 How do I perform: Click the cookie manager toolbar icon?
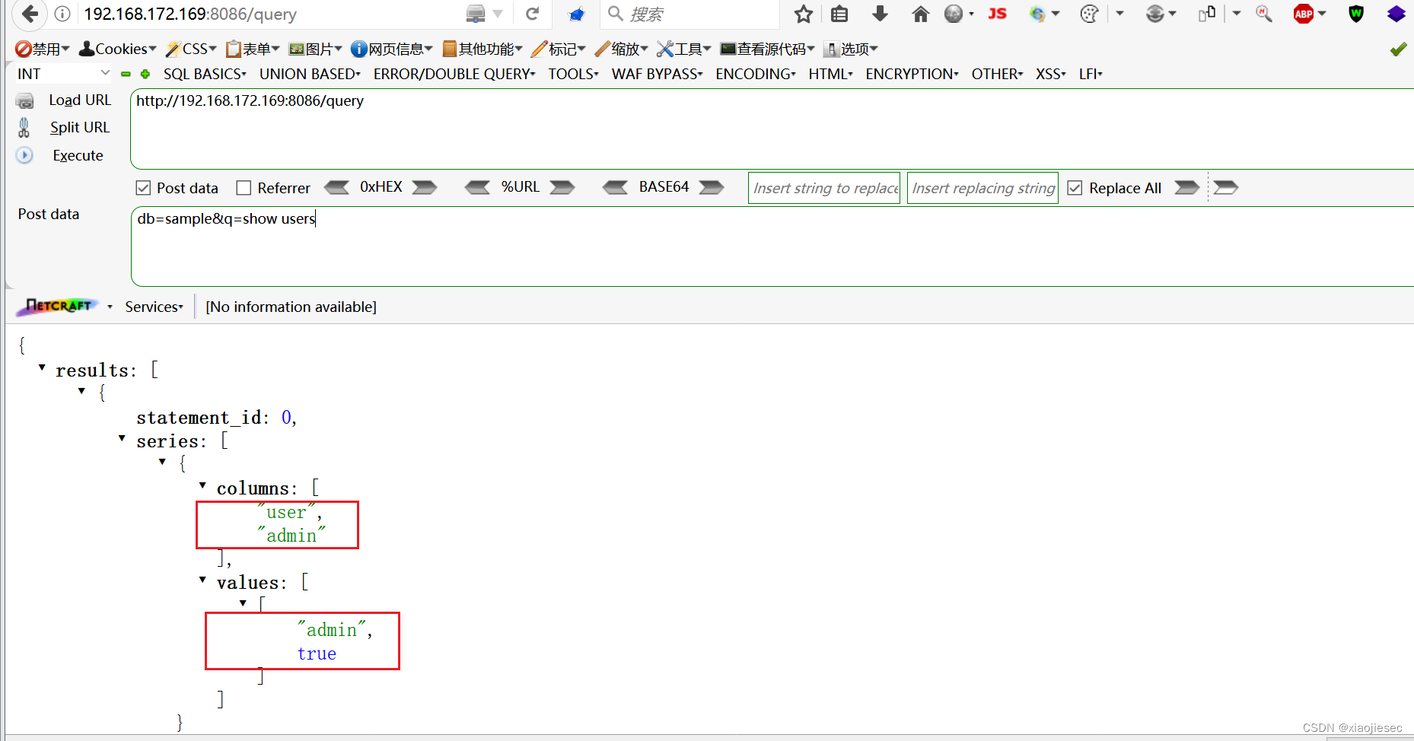1089,14
